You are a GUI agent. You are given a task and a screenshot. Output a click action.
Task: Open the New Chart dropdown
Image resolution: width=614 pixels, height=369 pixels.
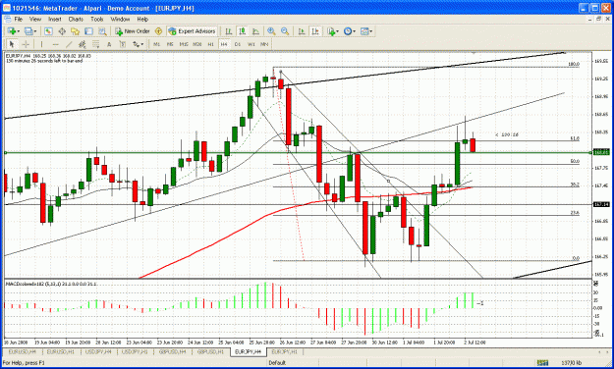[14, 31]
